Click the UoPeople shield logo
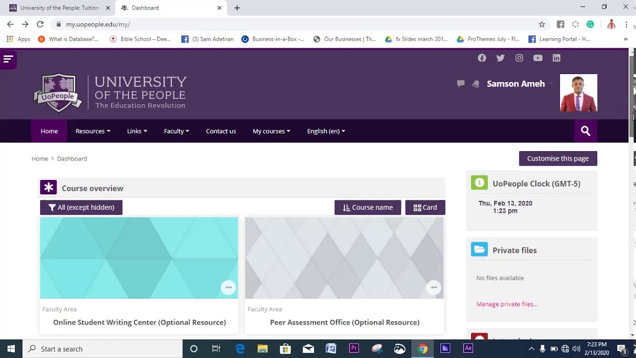The height and width of the screenshot is (358, 636). pyautogui.click(x=58, y=92)
